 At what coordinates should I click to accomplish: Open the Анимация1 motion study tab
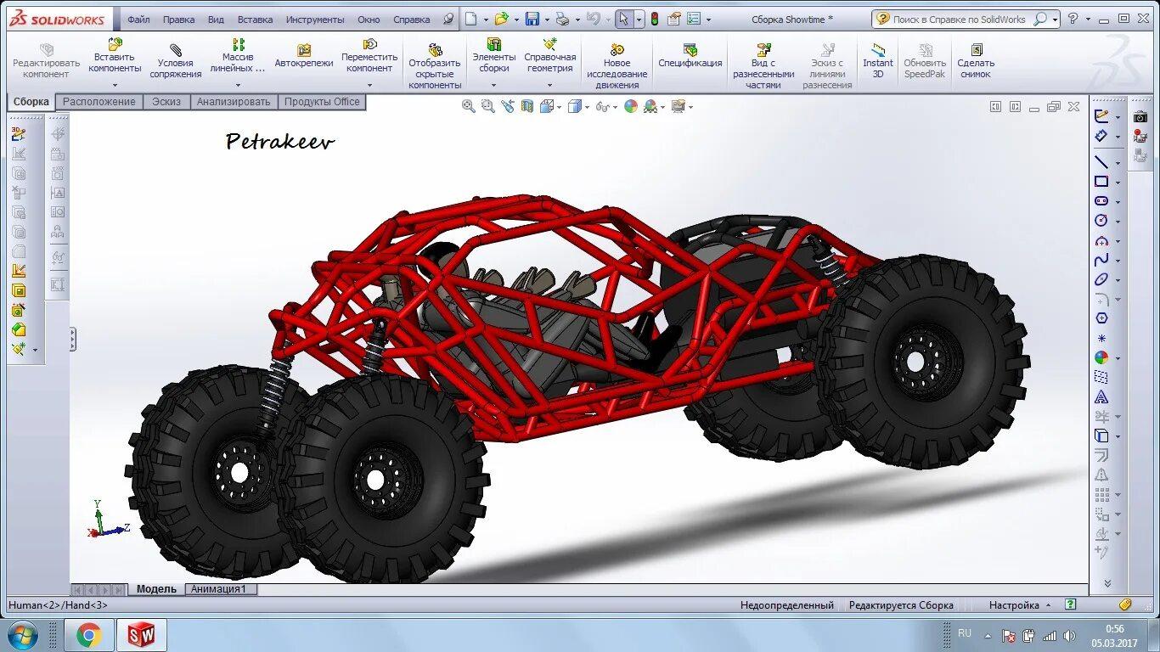click(x=219, y=589)
